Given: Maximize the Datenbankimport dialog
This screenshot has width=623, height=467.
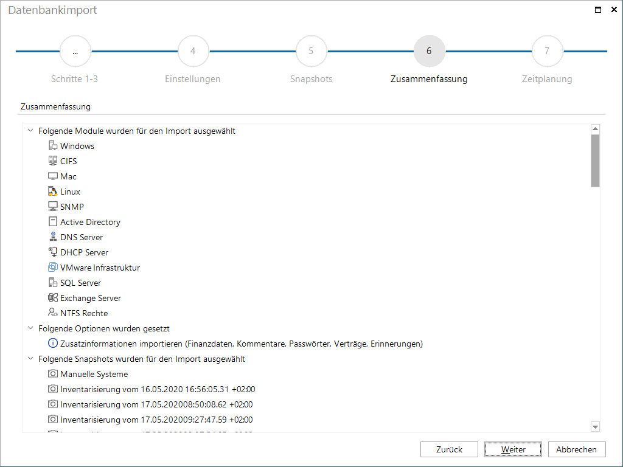Looking at the screenshot, I should tap(598, 10).
